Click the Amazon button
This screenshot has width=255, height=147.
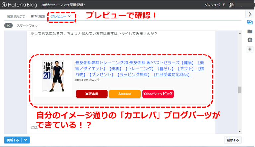click(x=125, y=94)
